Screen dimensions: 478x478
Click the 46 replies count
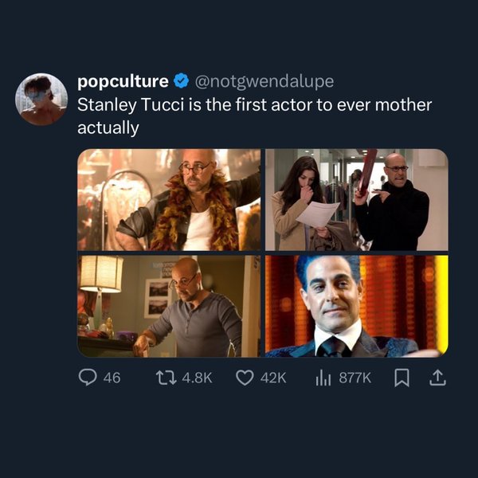[x=112, y=378]
